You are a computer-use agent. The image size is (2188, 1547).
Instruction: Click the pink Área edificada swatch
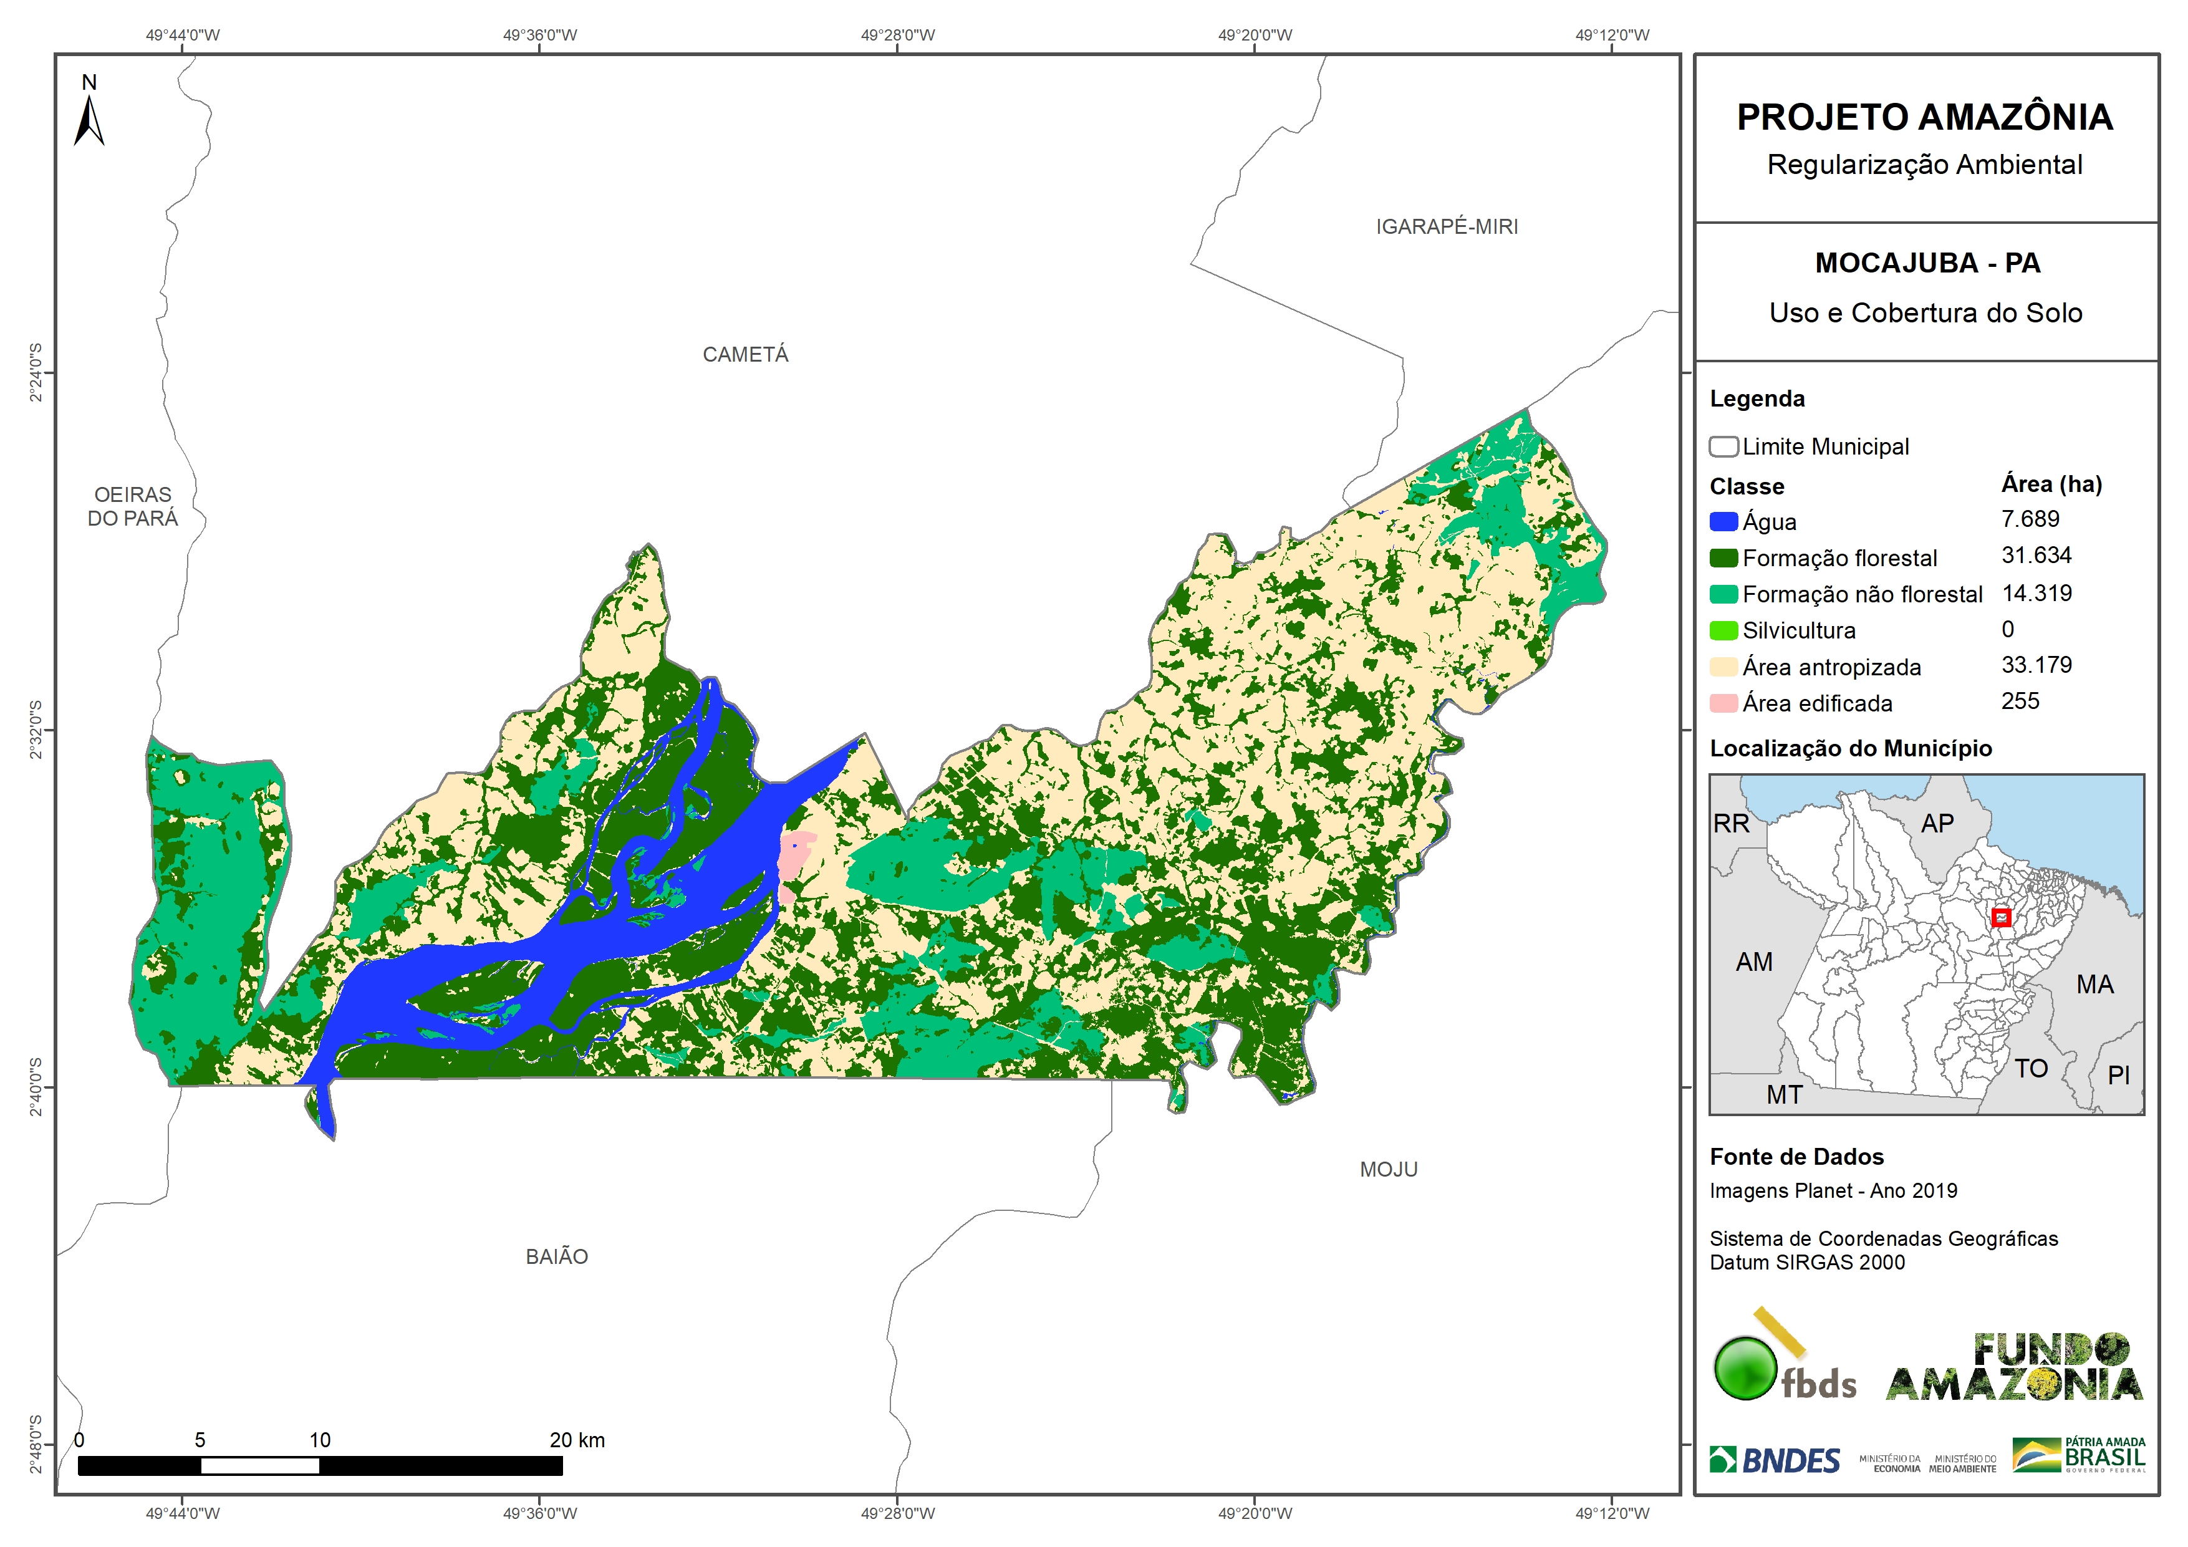[1723, 703]
